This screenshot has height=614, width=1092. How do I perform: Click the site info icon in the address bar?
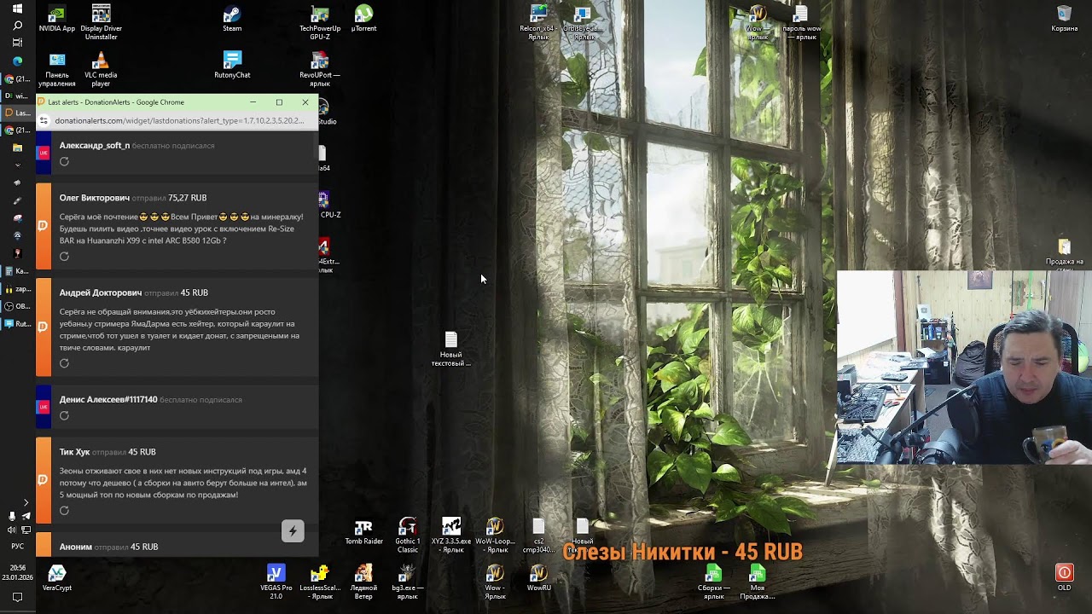[x=44, y=121]
